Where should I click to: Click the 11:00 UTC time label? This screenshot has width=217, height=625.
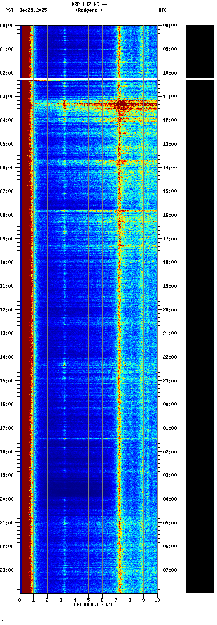pyautogui.click(x=170, y=97)
